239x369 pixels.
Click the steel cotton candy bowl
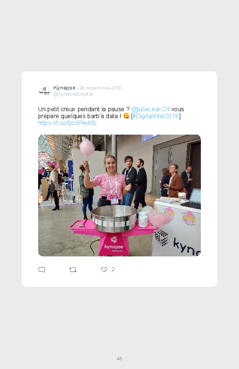pyautogui.click(x=114, y=219)
